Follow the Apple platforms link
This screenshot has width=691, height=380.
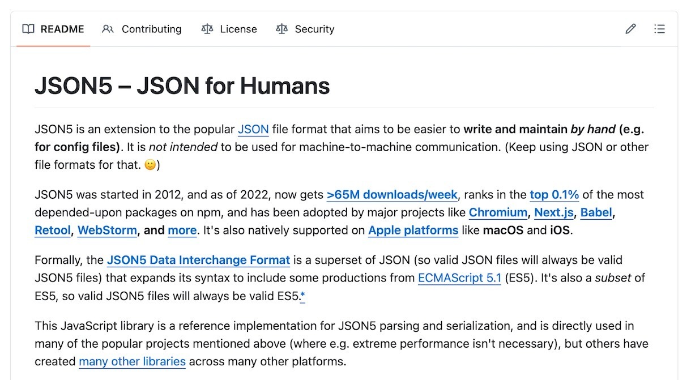click(x=413, y=230)
